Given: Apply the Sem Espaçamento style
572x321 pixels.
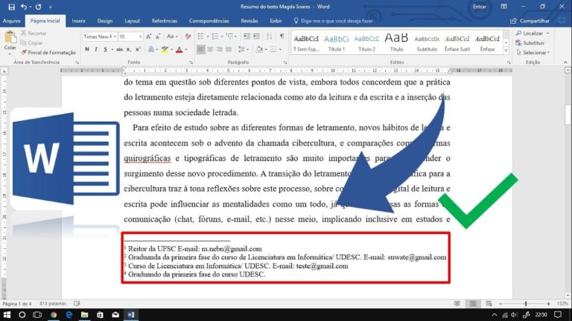Looking at the screenshot, I should pyautogui.click(x=306, y=43).
